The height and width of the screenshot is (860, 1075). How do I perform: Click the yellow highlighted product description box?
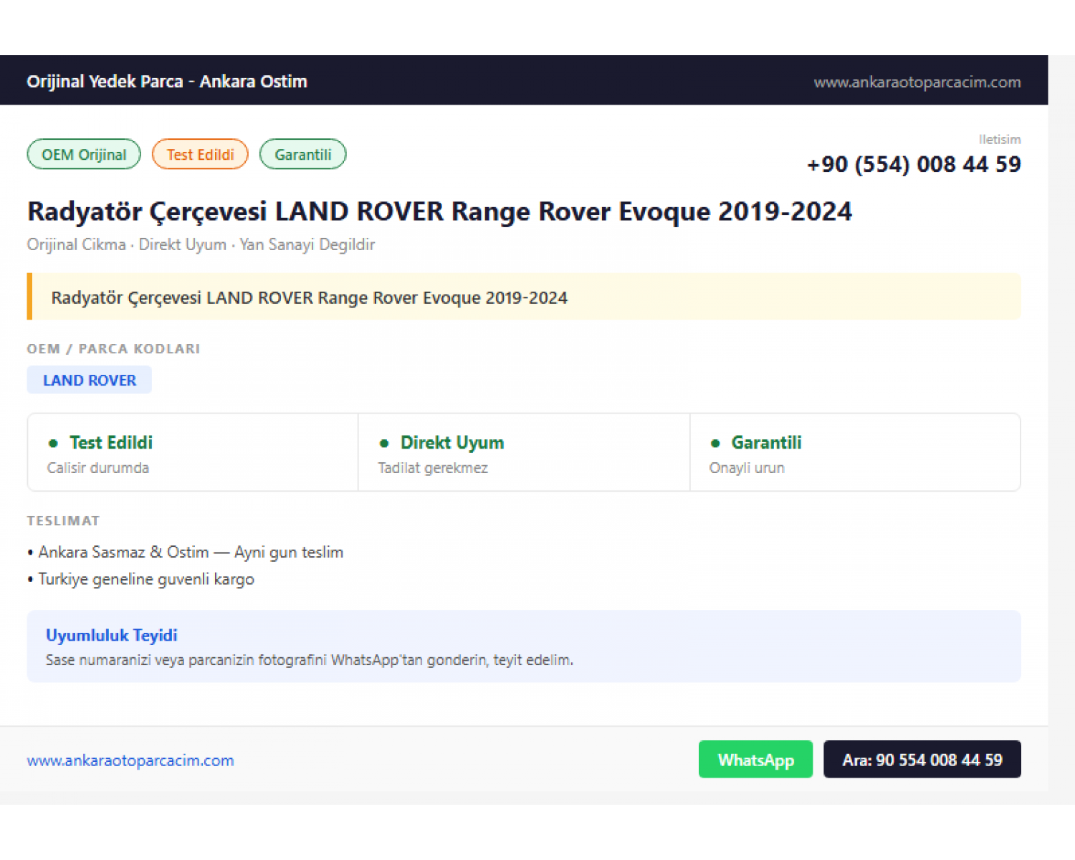point(524,297)
